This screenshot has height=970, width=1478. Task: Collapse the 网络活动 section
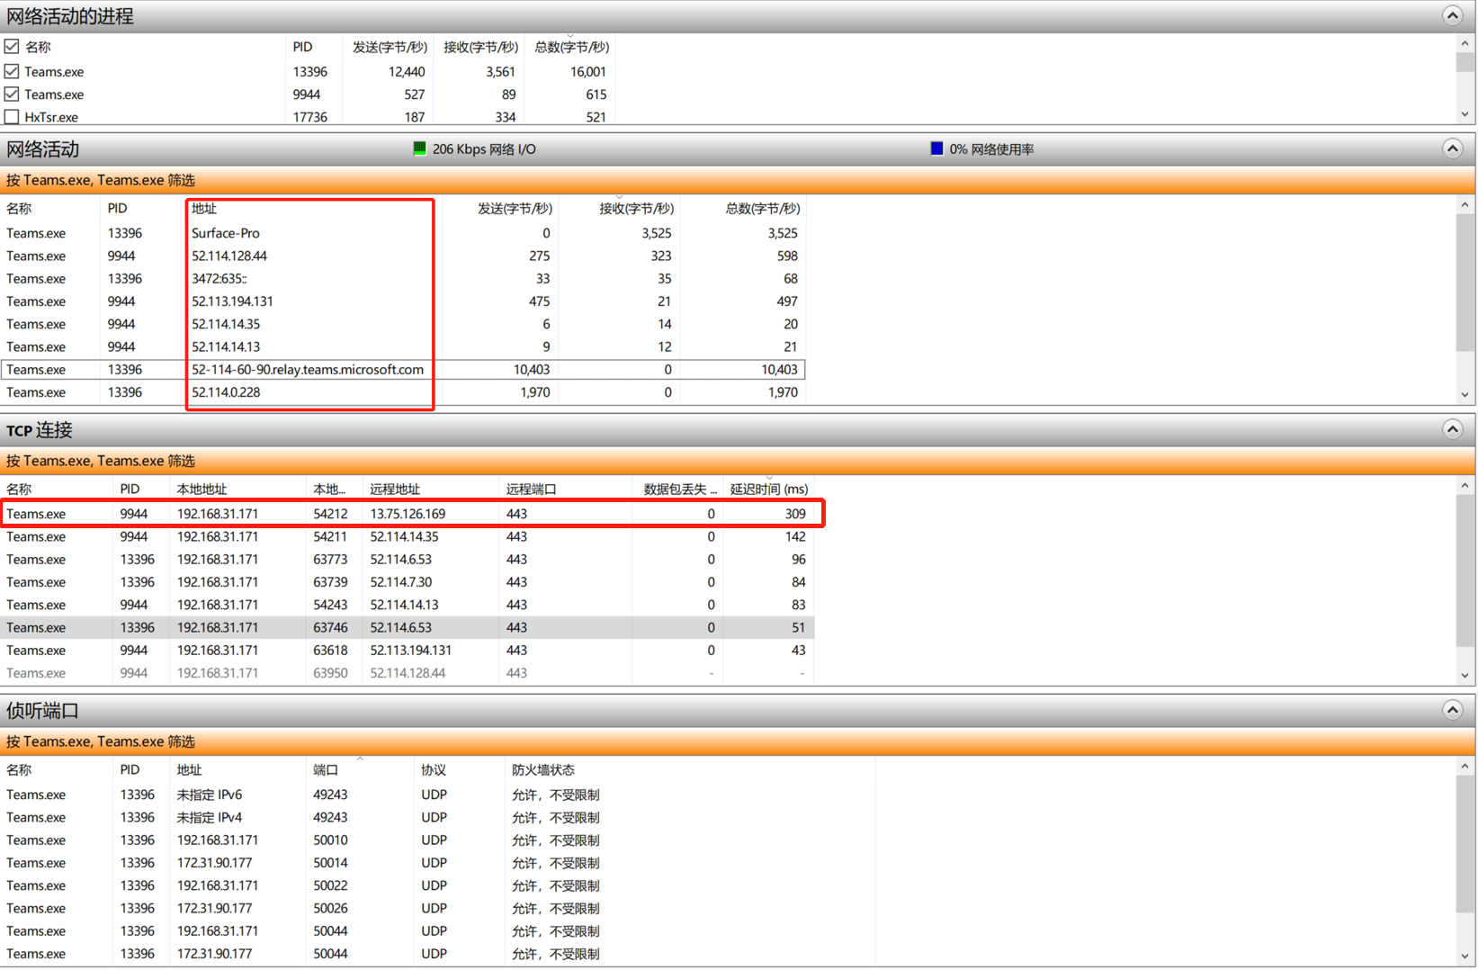(1452, 148)
